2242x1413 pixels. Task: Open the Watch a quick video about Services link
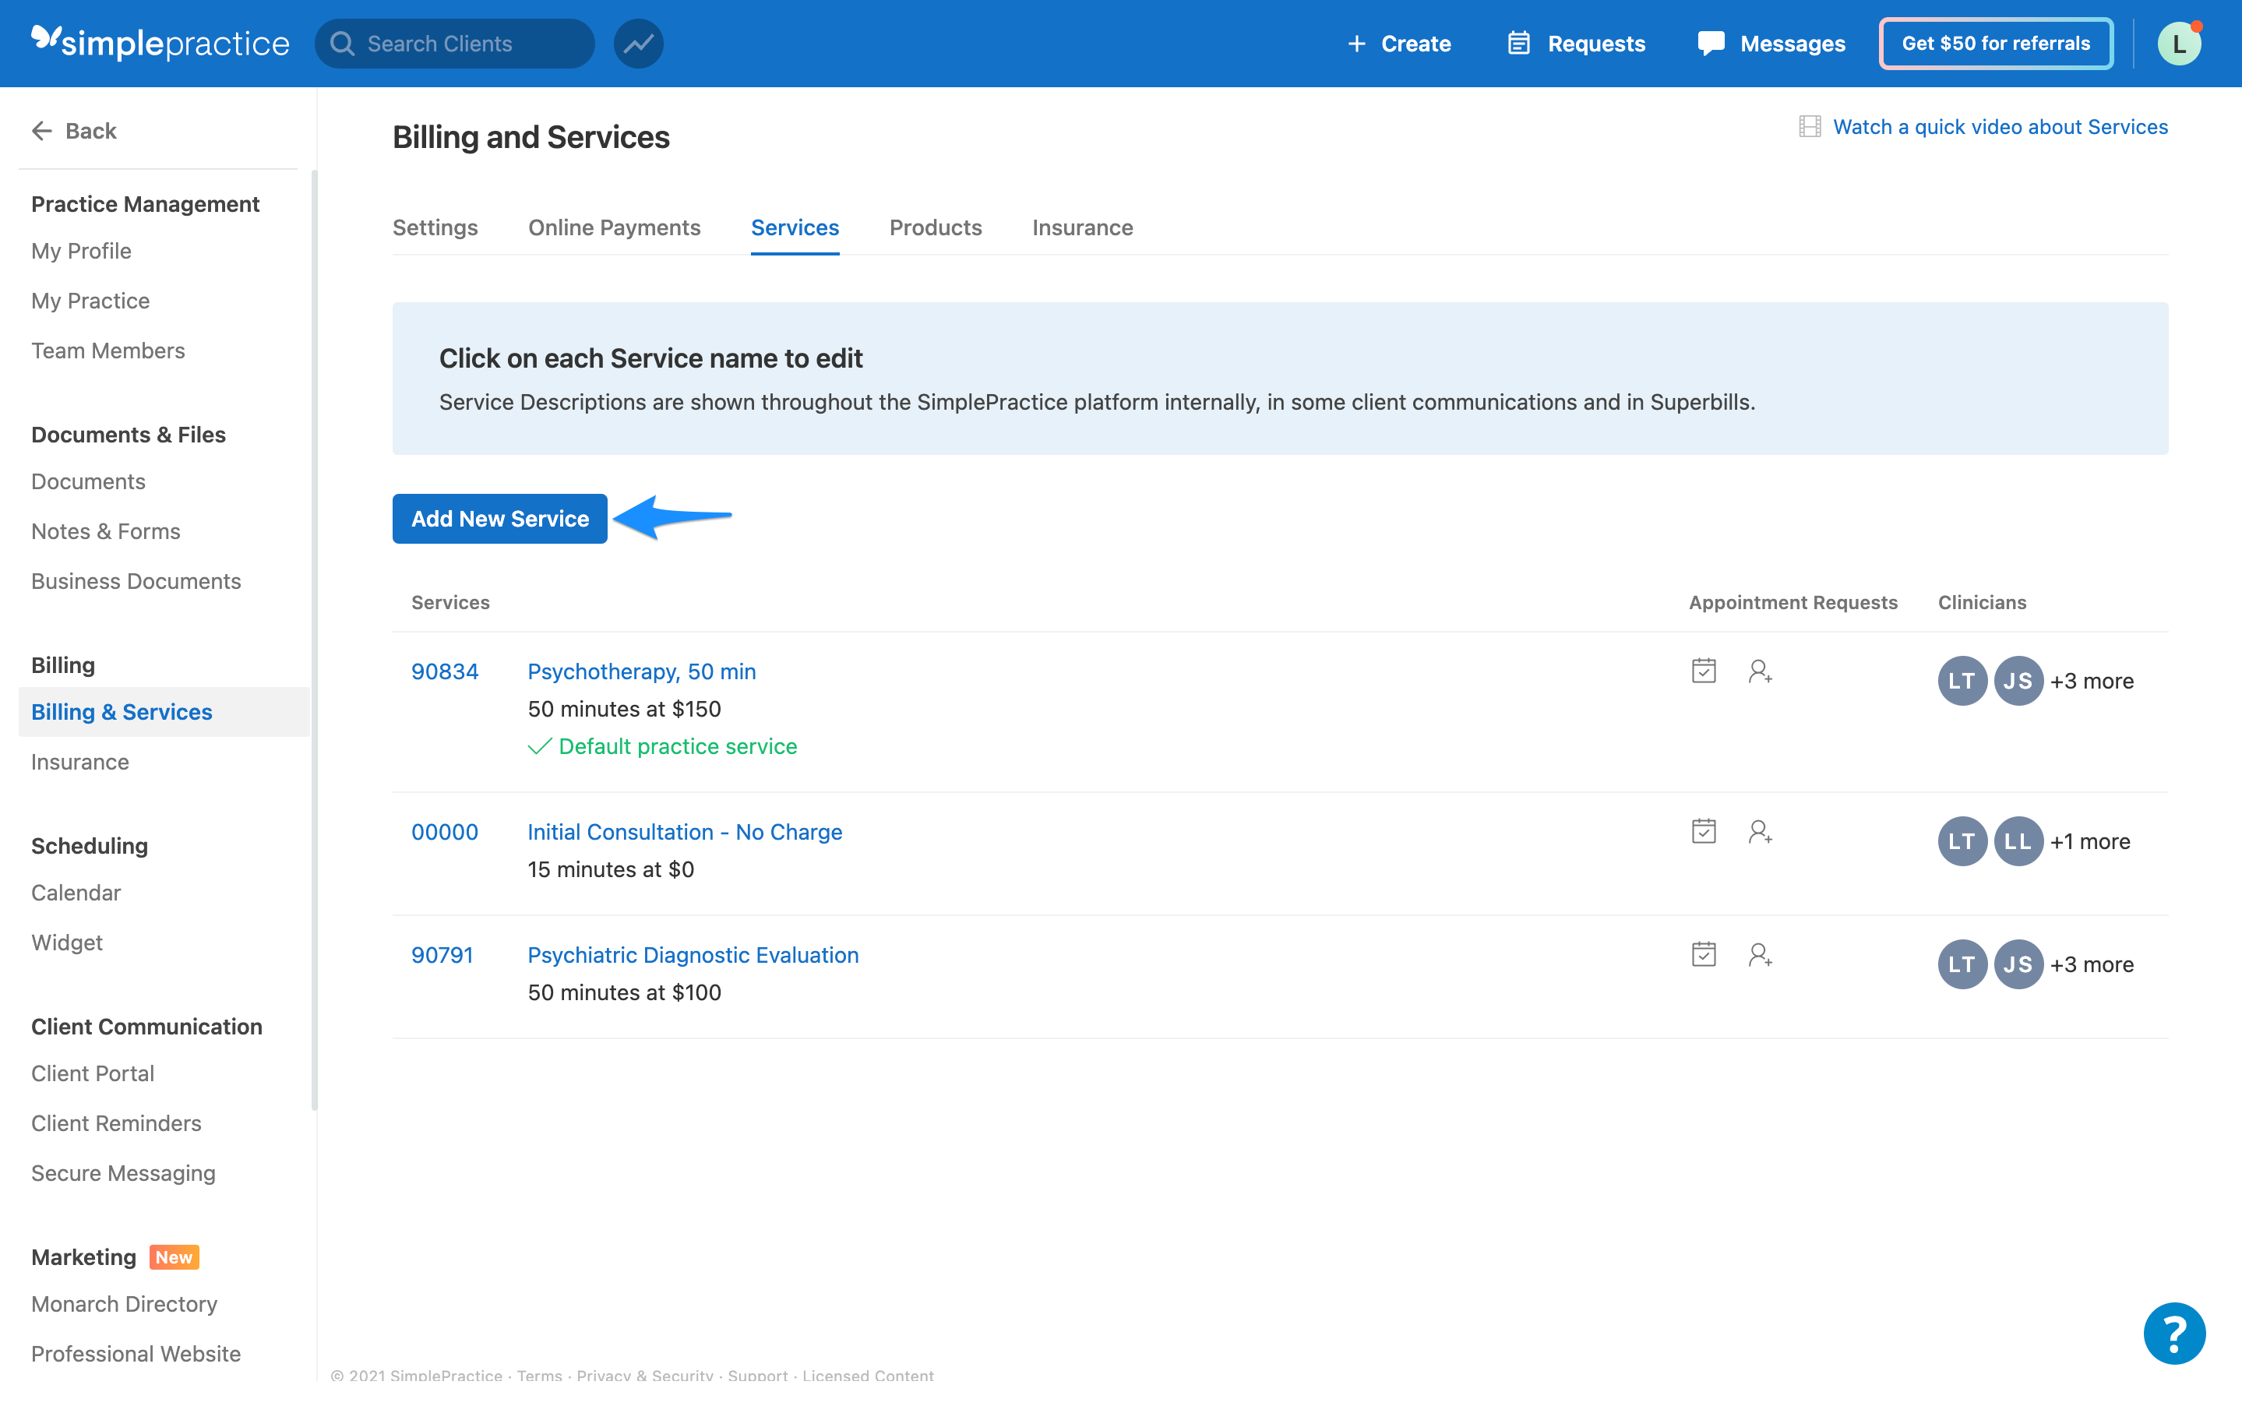2001,127
